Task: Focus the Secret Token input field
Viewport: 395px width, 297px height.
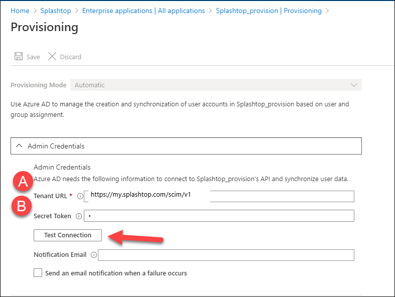Action: [x=219, y=216]
